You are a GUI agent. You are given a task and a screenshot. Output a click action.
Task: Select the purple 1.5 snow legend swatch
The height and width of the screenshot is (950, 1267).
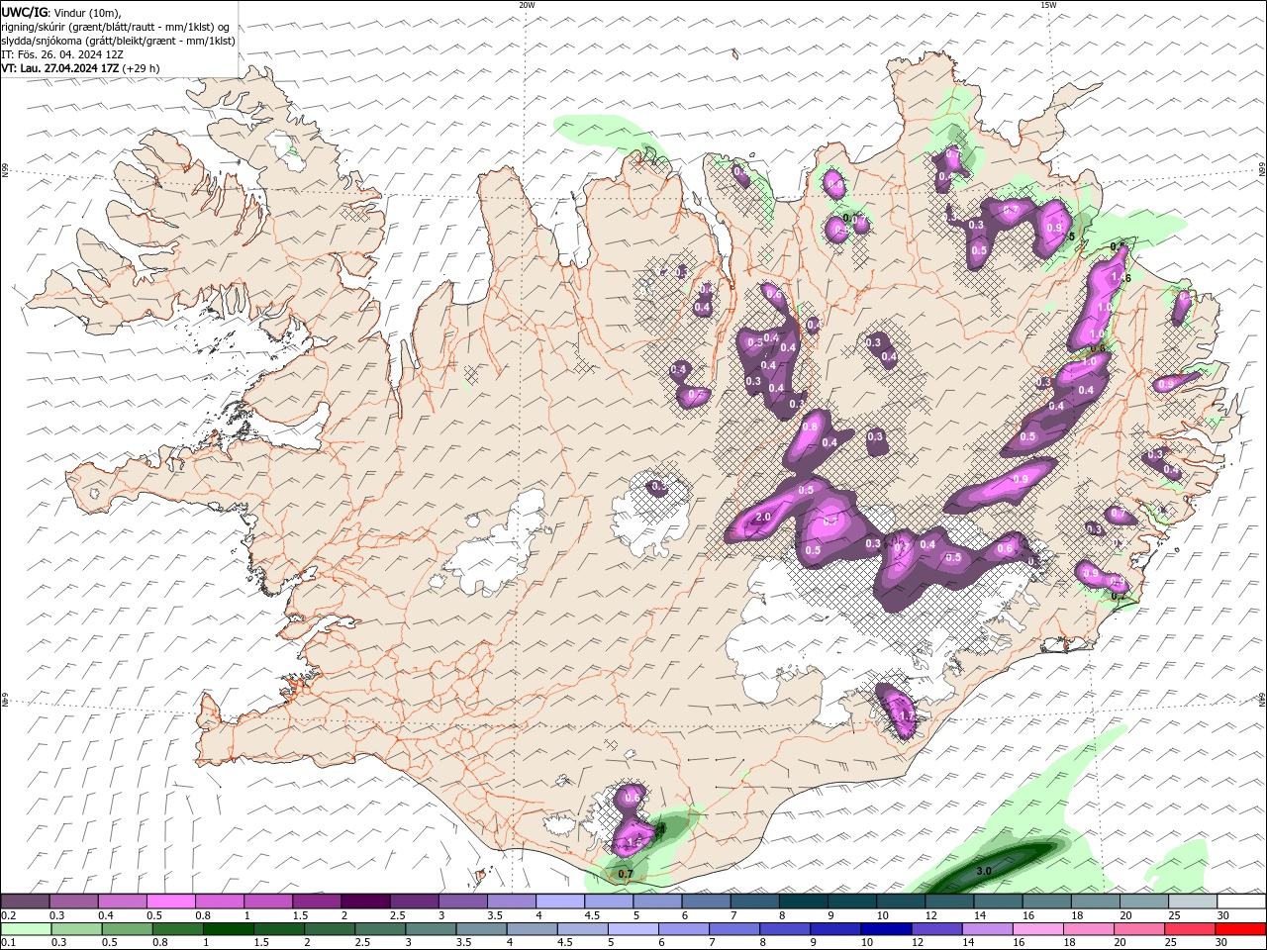pos(317,901)
